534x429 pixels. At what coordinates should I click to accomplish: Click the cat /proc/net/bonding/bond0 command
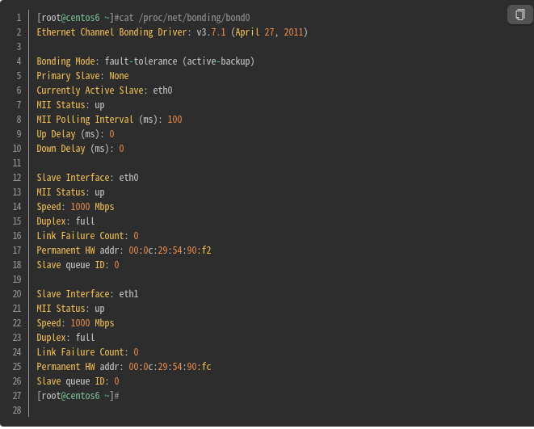point(184,18)
